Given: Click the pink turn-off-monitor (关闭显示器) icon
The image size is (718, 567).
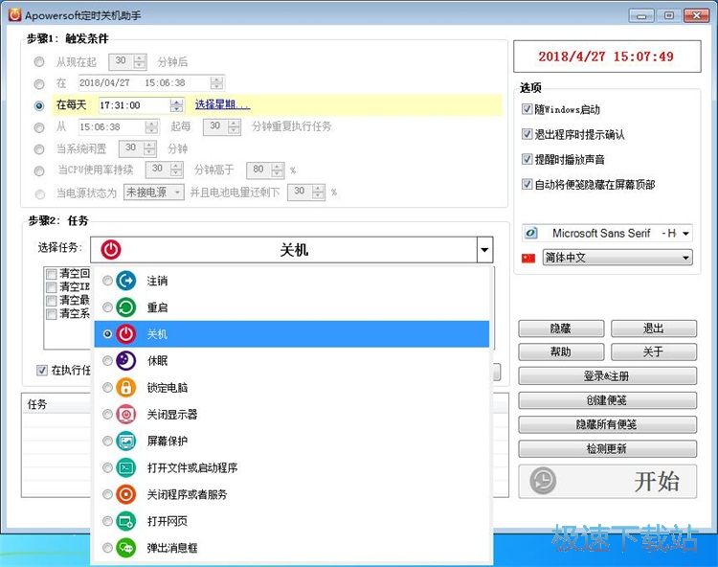Looking at the screenshot, I should click(x=126, y=414).
